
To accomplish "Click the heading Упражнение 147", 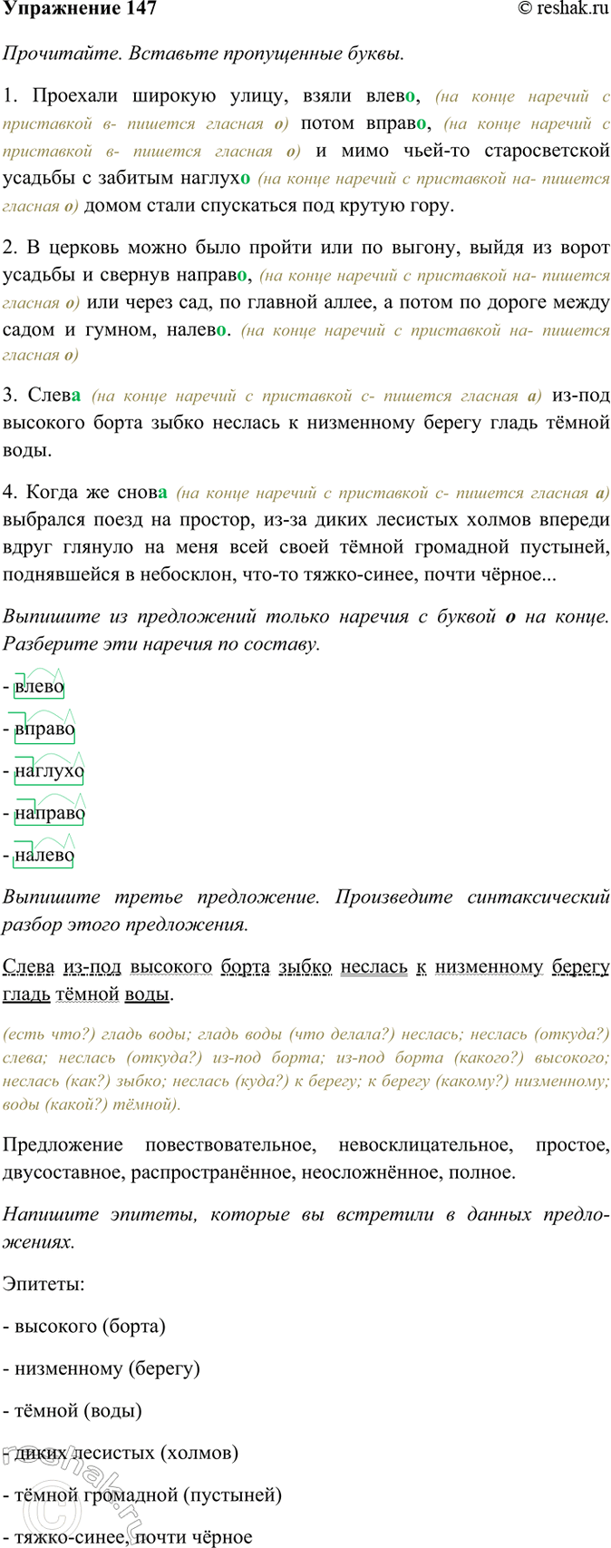I will point(79,9).
